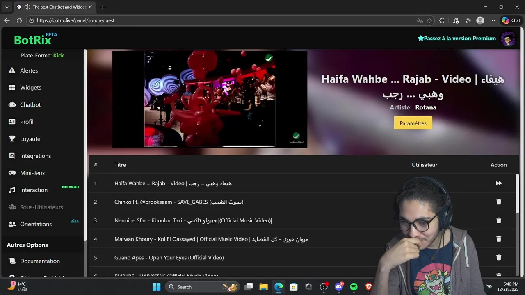
Task: Open Spotify from the taskbar
Action: coord(354,287)
